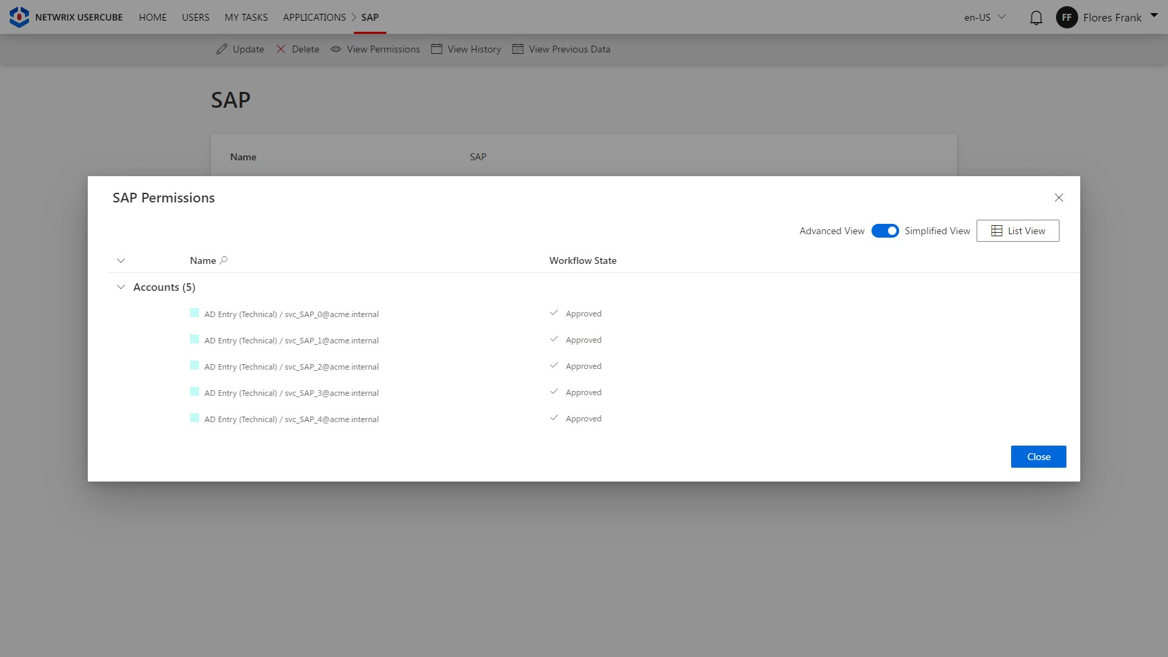1168x657 pixels.
Task: Check the svc_SAP_4 account checkbox
Action: click(x=194, y=418)
